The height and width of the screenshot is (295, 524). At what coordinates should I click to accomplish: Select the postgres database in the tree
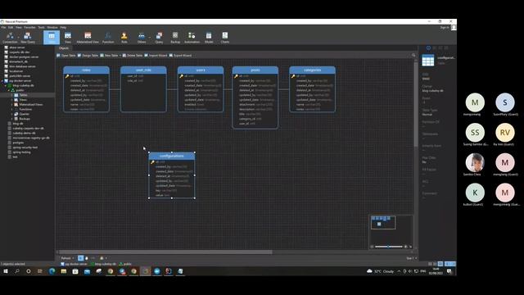click(x=18, y=143)
